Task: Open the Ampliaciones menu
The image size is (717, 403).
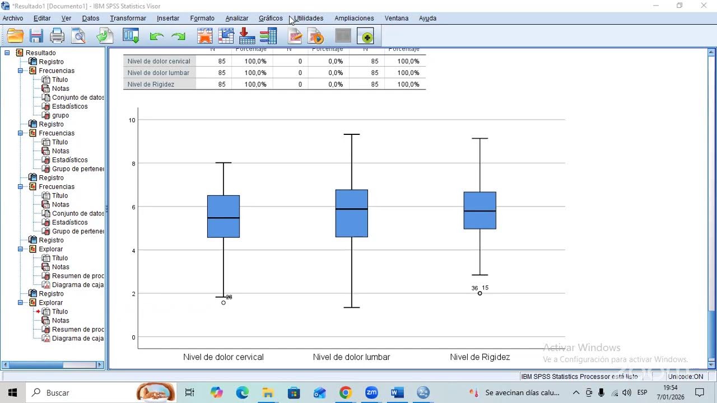Action: click(x=354, y=18)
